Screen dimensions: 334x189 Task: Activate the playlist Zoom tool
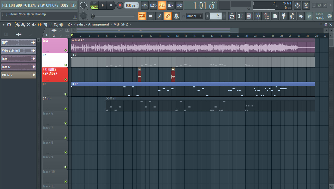click(56, 24)
